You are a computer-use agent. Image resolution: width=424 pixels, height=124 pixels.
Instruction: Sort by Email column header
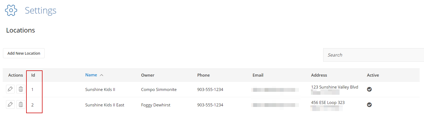click(x=258, y=75)
